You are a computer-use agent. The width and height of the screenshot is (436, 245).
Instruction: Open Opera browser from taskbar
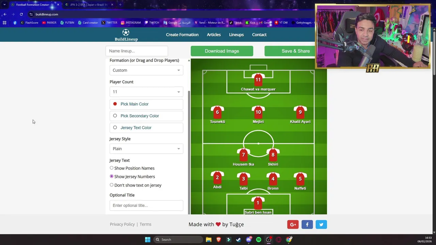coord(279,240)
